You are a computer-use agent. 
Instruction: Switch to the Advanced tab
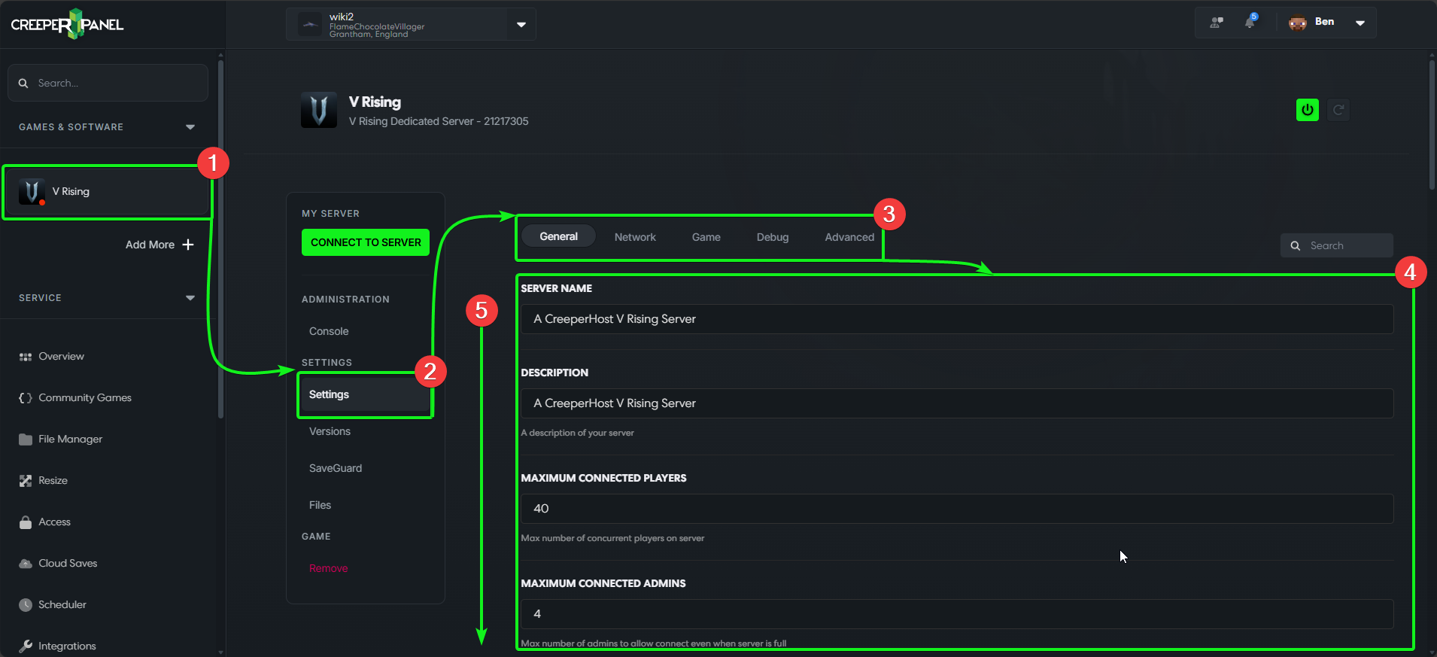pos(849,237)
